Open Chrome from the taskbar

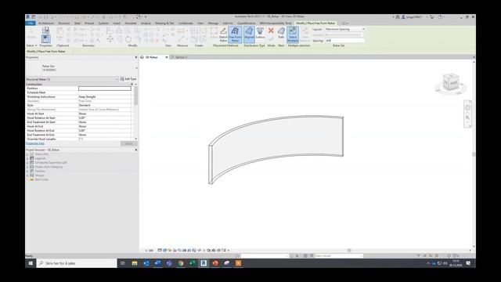(181, 263)
